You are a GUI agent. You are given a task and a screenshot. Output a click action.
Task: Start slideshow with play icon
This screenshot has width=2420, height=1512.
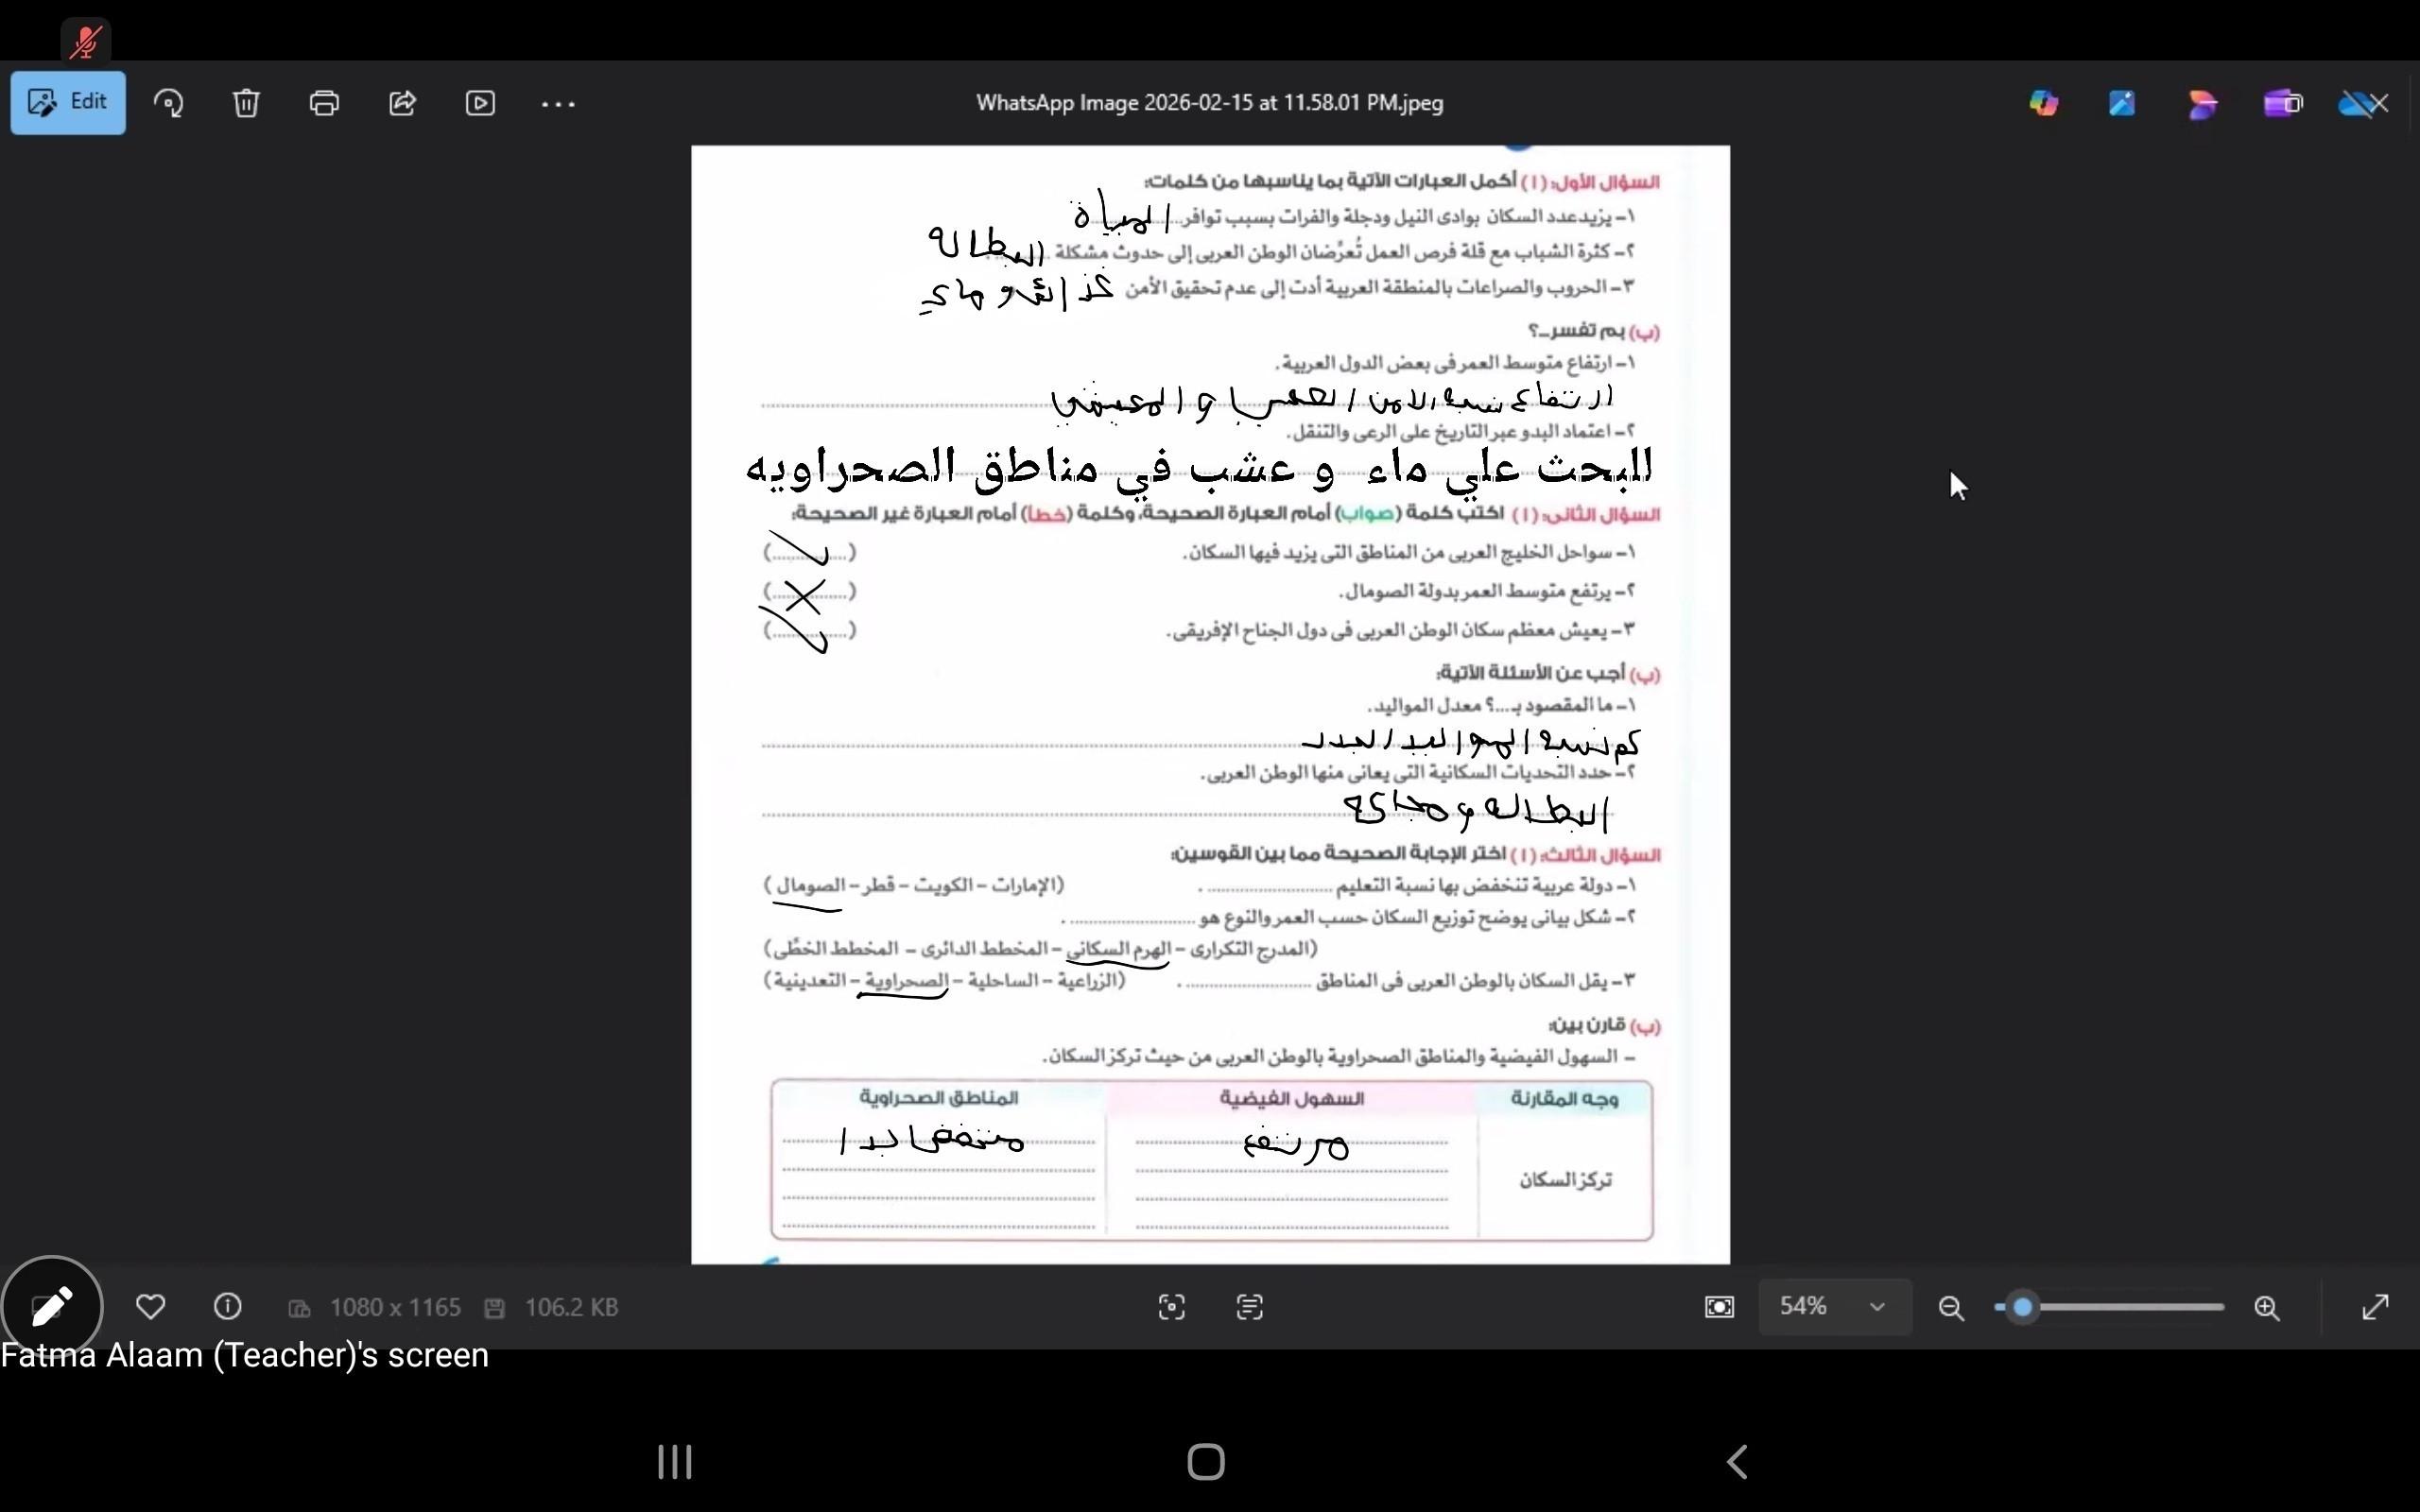[x=480, y=103]
